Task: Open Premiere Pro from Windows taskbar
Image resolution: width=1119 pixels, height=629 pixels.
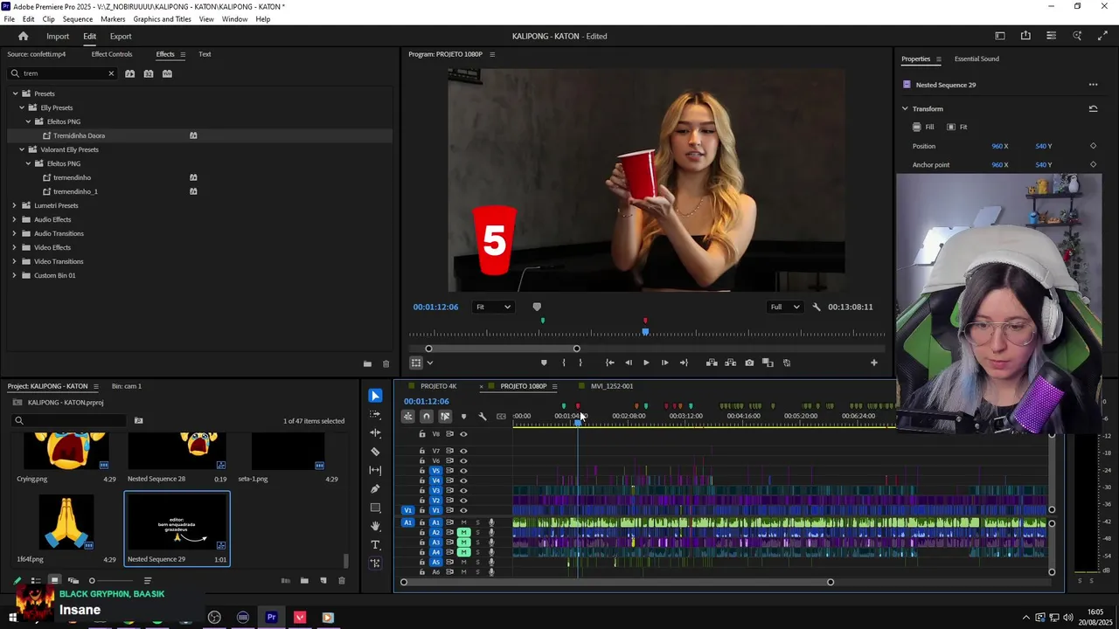Action: [x=271, y=617]
